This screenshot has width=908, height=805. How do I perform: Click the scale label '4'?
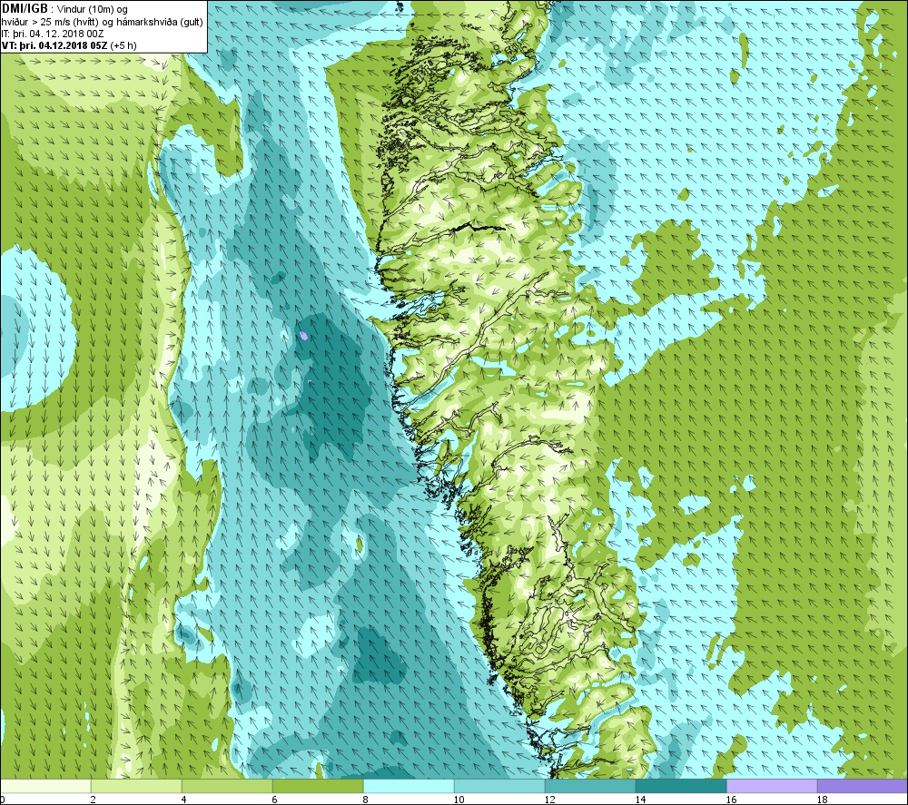click(x=184, y=800)
